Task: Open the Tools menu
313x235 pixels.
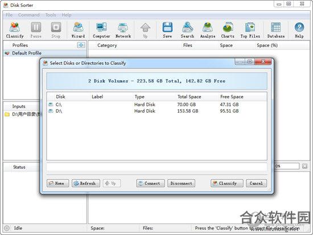Action: pyautogui.click(x=51, y=15)
